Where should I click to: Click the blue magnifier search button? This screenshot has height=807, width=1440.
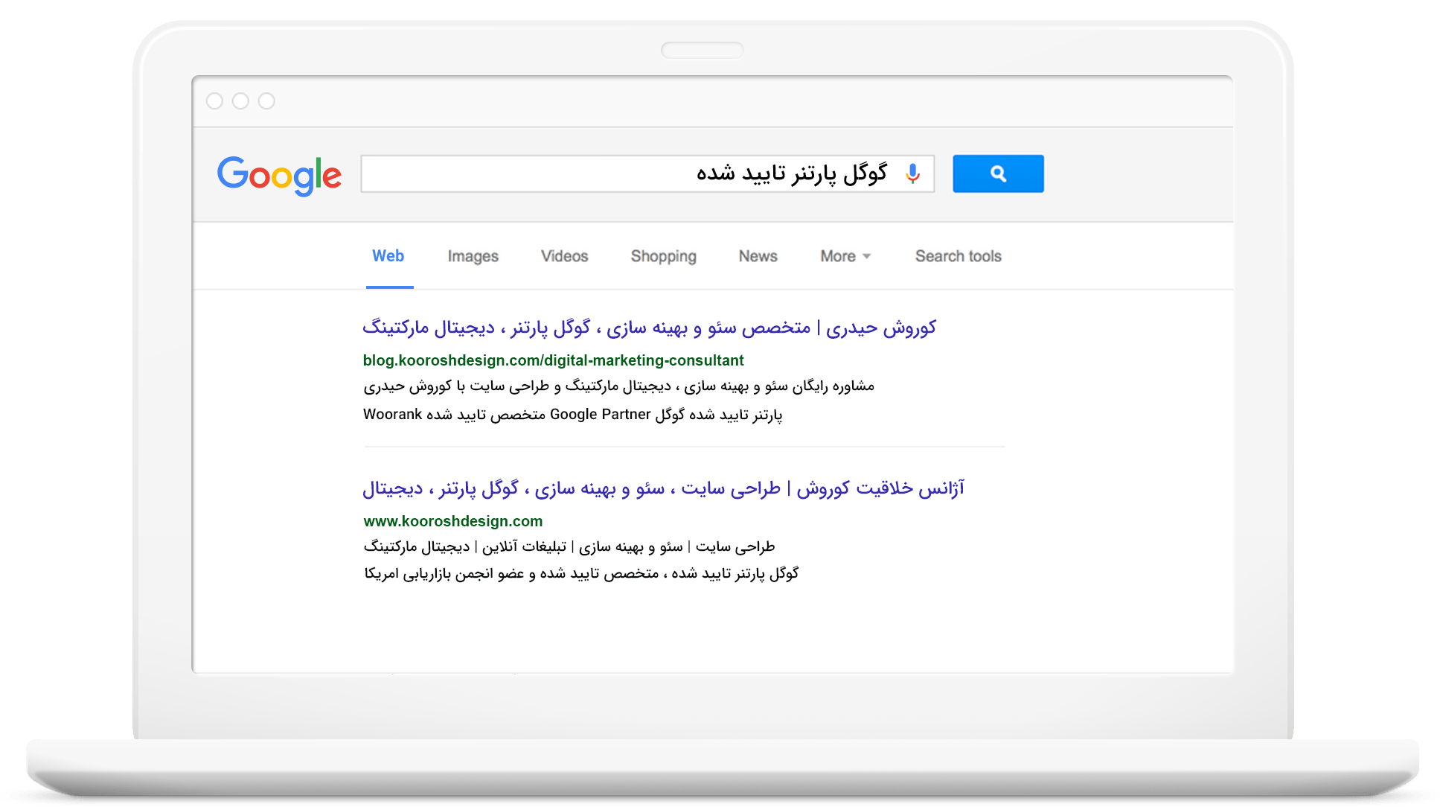[997, 173]
